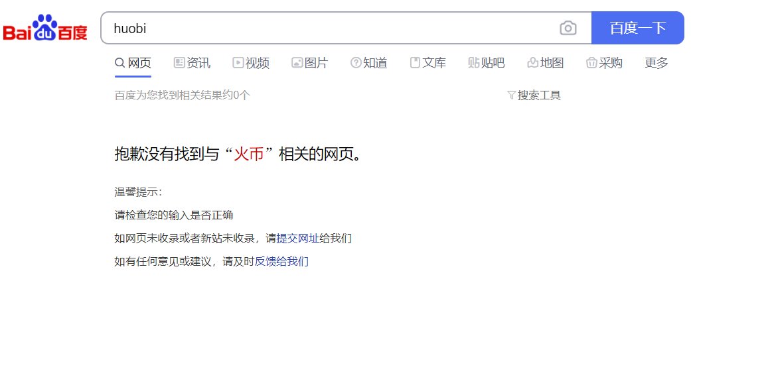Switch to the 资讯 tab
The width and height of the screenshot is (770, 389).
[x=192, y=63]
